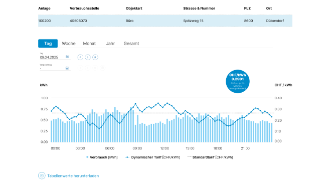Switch to the Woche tab

click(69, 44)
